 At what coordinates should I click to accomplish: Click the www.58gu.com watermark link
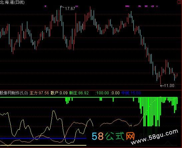coord(154,137)
